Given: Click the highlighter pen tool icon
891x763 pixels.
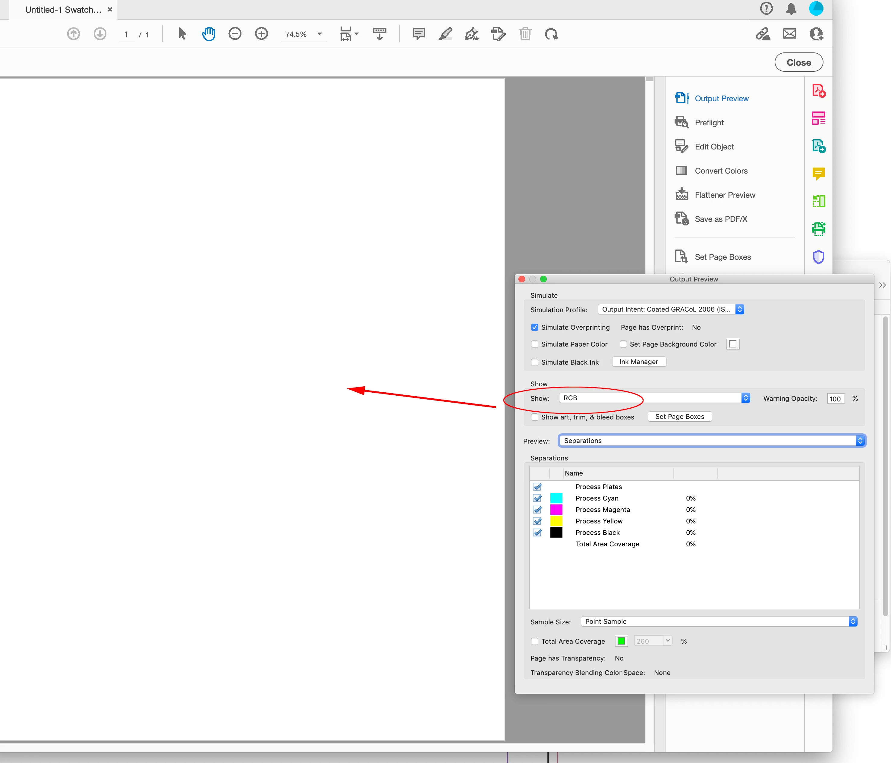Looking at the screenshot, I should coord(445,33).
